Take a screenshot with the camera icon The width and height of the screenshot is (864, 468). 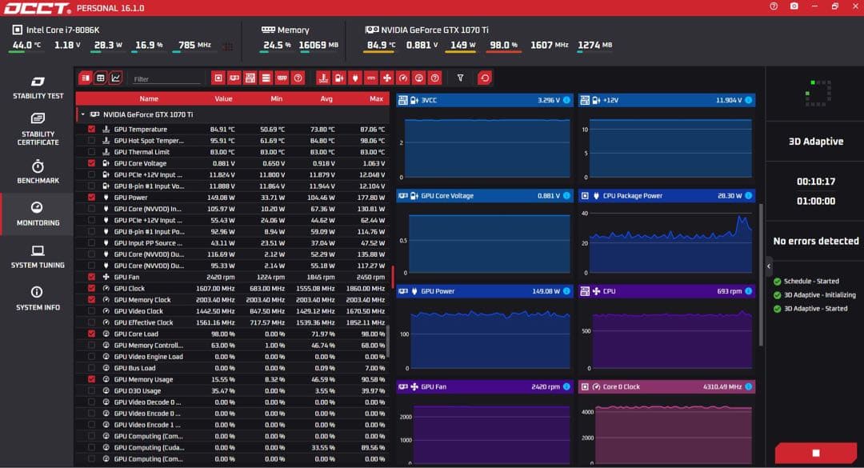(794, 6)
